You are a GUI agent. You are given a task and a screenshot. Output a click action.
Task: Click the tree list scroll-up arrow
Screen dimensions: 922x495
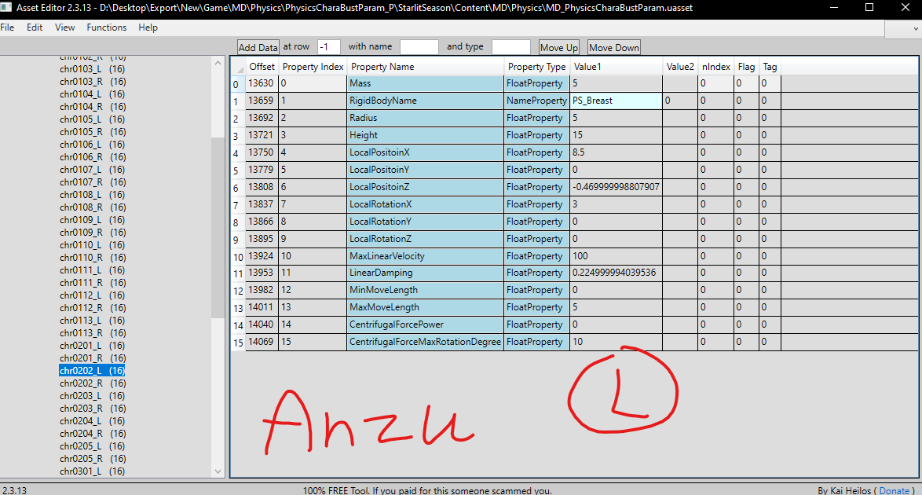218,63
